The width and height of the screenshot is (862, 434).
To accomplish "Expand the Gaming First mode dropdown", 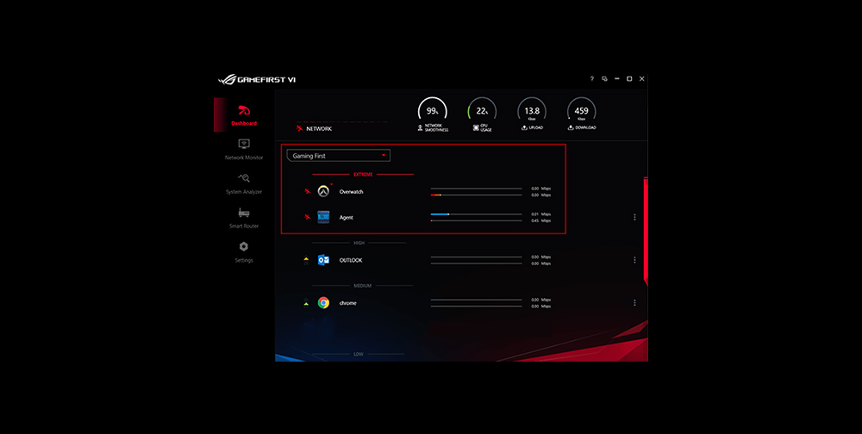I will click(338, 156).
